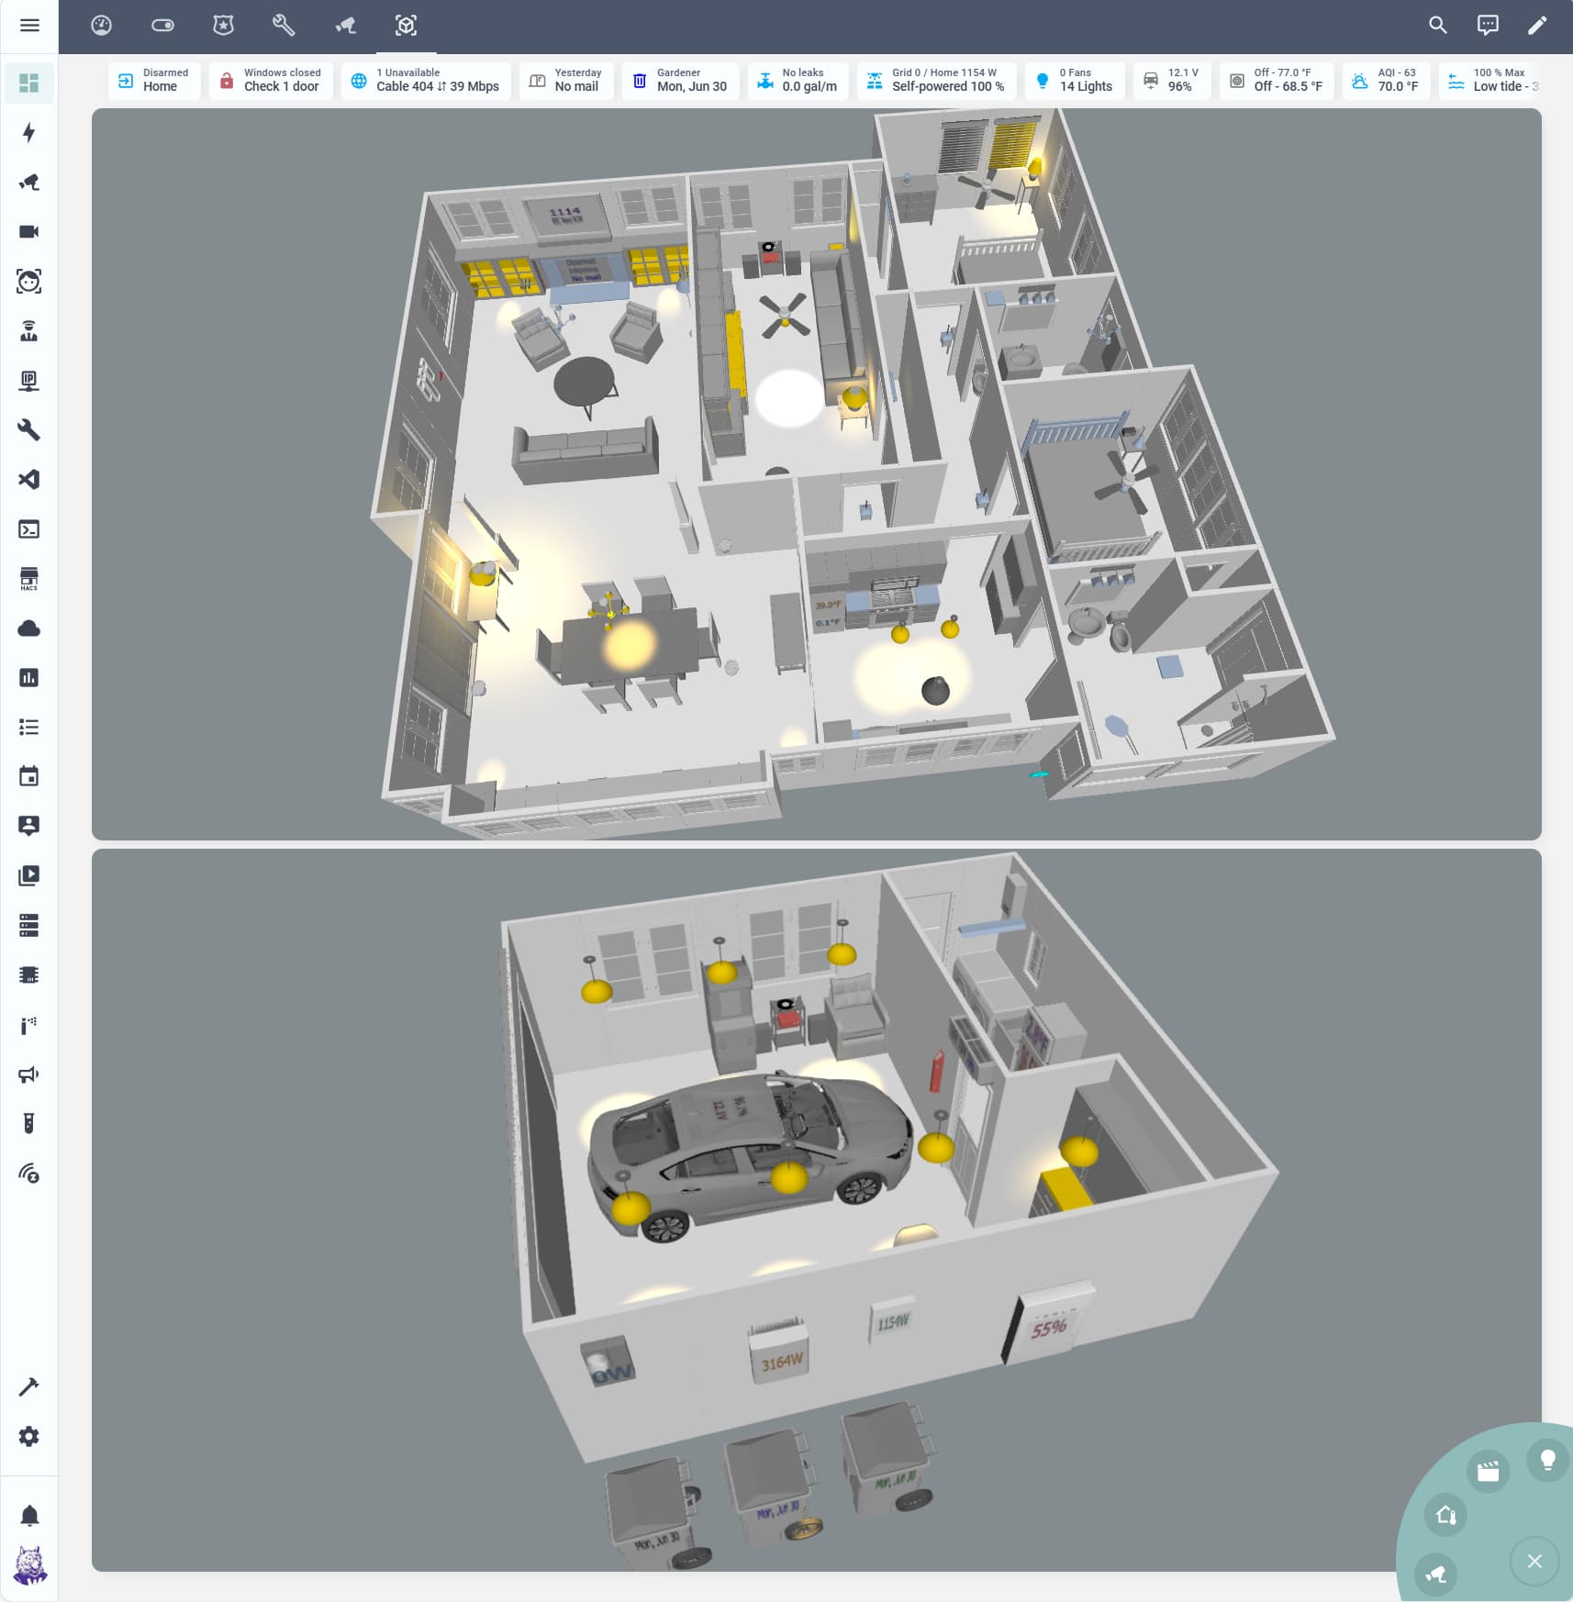Open the media player sidebar icon
Viewport: 1573px width, 1602px height.
pyautogui.click(x=29, y=876)
